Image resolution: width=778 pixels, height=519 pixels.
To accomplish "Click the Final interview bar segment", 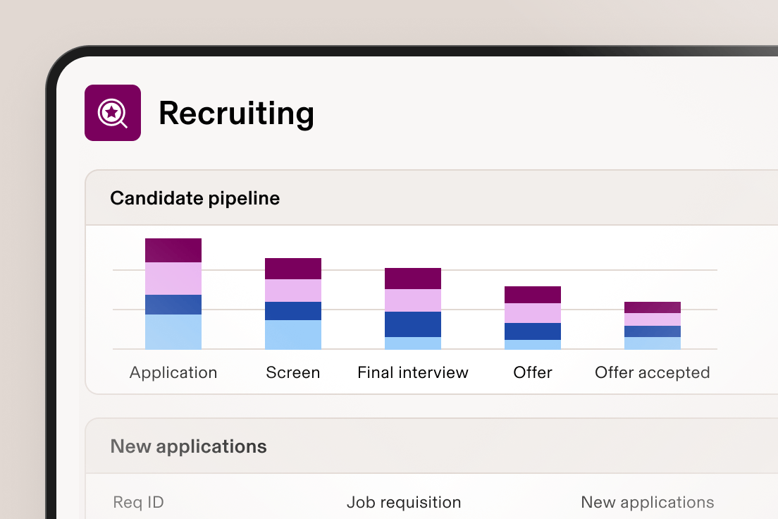I will tap(412, 310).
